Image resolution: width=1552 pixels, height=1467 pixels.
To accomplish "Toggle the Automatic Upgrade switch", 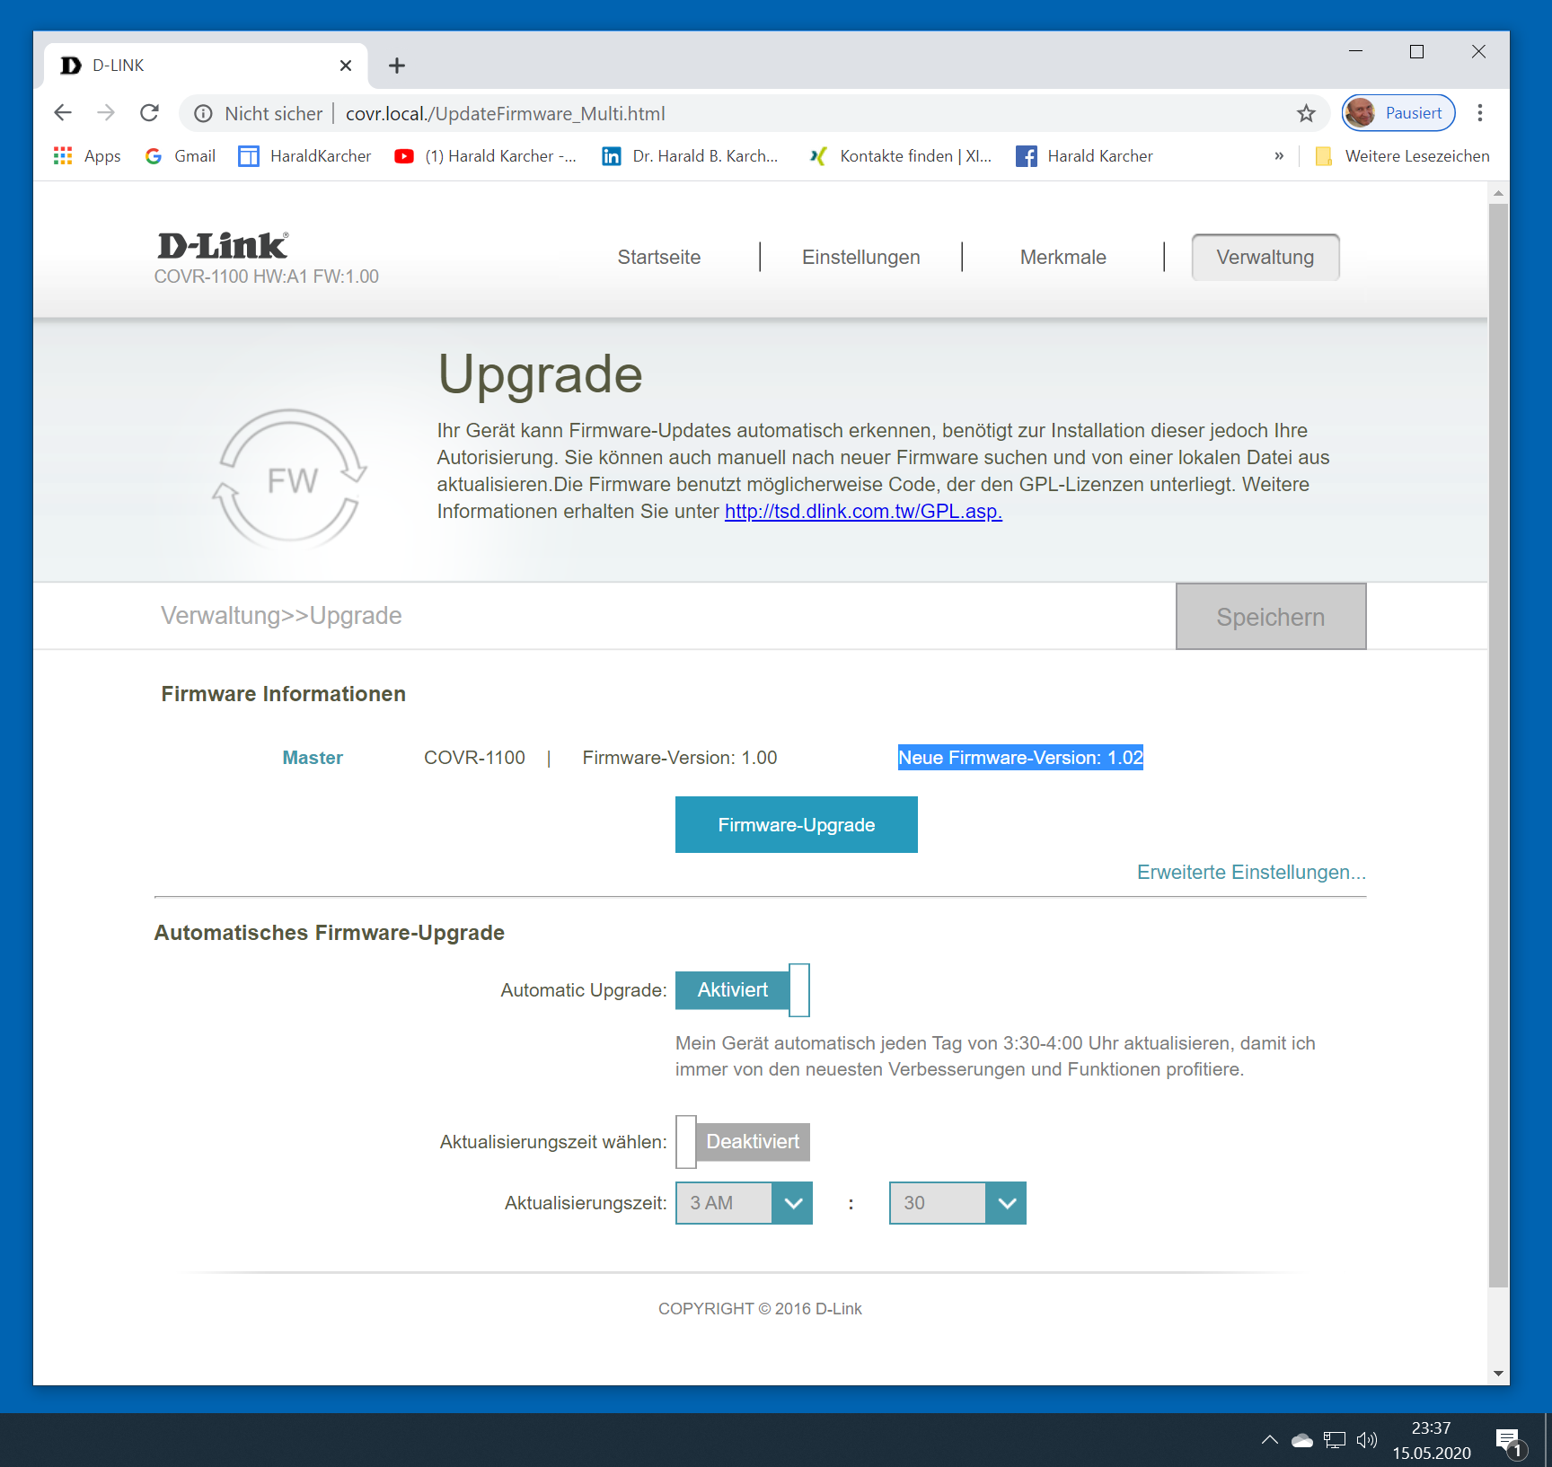I will tap(743, 990).
